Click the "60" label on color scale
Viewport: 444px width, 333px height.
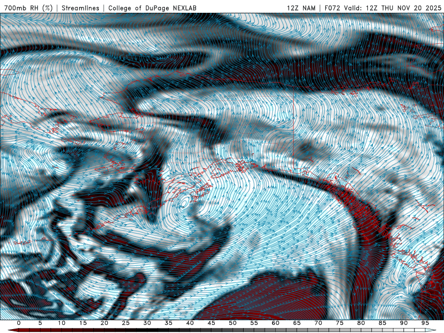coord(275,323)
